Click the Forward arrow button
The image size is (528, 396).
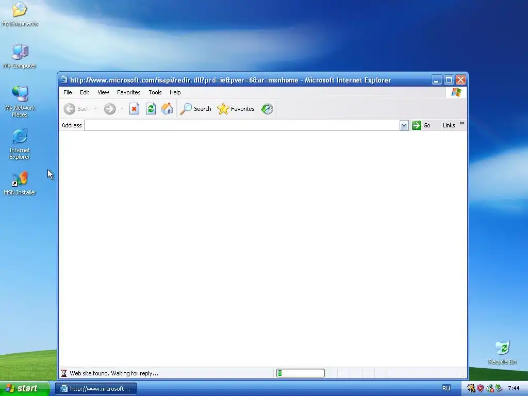[110, 109]
